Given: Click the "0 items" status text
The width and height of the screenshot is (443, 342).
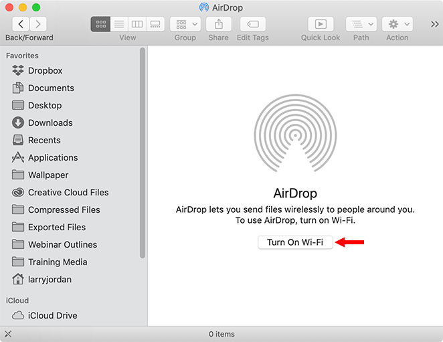Looking at the screenshot, I should pyautogui.click(x=221, y=334).
